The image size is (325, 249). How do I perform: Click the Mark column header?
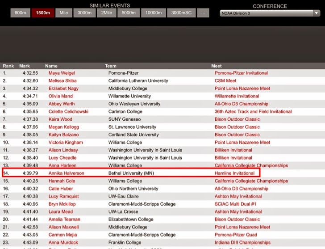coord(25,66)
